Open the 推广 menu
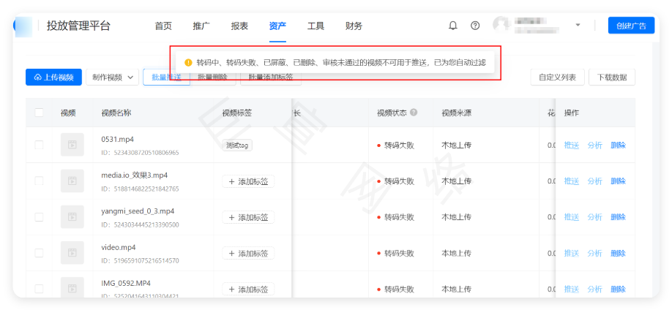Image resolution: width=672 pixels, height=310 pixels. coord(201,26)
